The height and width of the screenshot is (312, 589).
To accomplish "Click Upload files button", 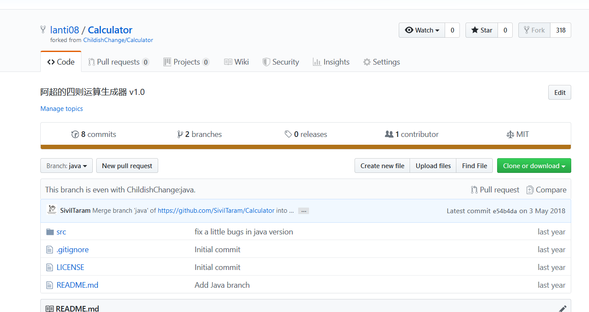I will pyautogui.click(x=433, y=166).
